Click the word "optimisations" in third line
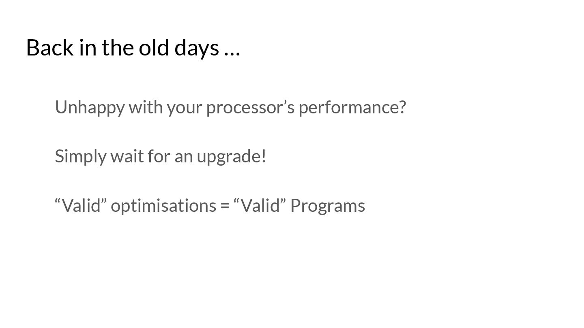The width and height of the screenshot is (584, 328). [163, 206]
